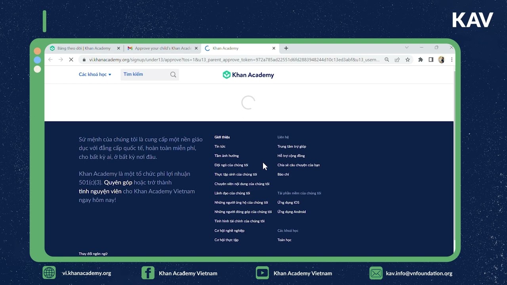Open the zoom magnifier icon in address bar
Viewport: 507px width, 285px height.
pyautogui.click(x=387, y=60)
